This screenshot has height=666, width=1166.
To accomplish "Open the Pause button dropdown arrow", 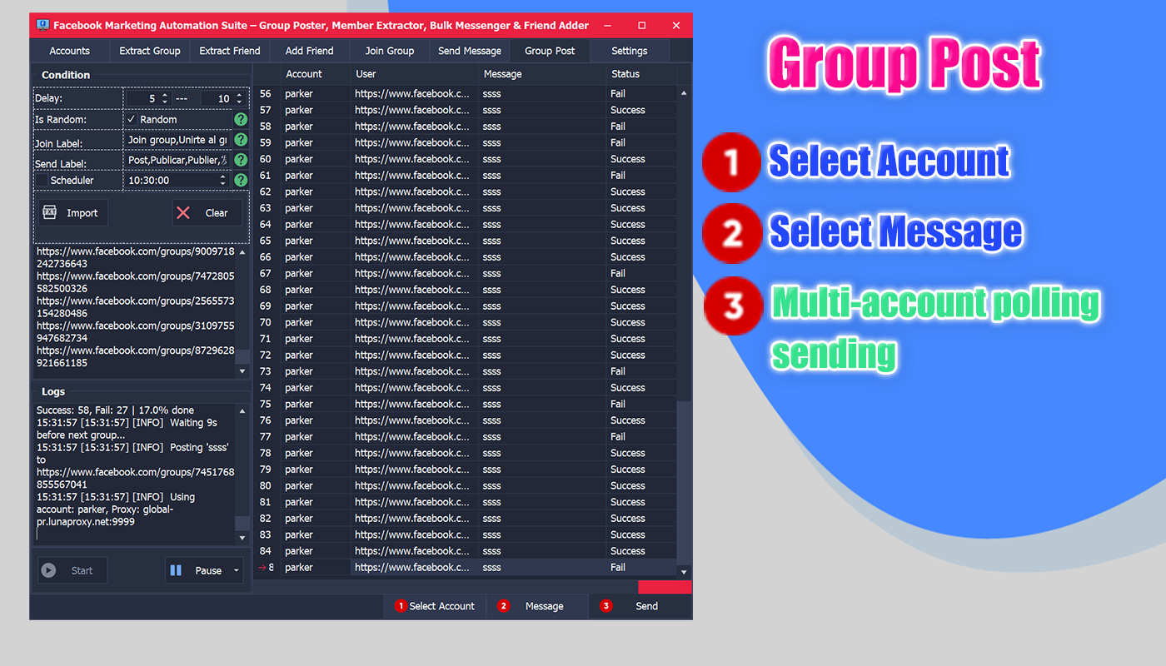I will (x=237, y=571).
